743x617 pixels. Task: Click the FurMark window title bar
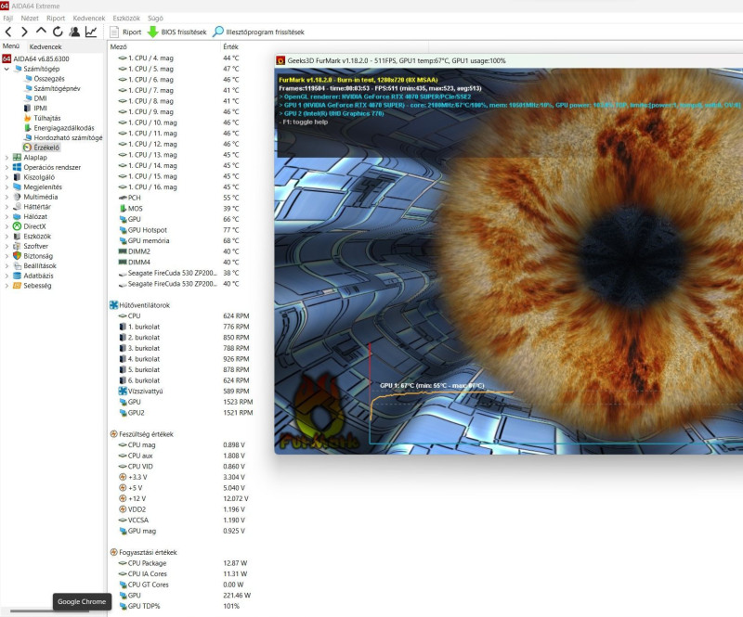(x=508, y=60)
